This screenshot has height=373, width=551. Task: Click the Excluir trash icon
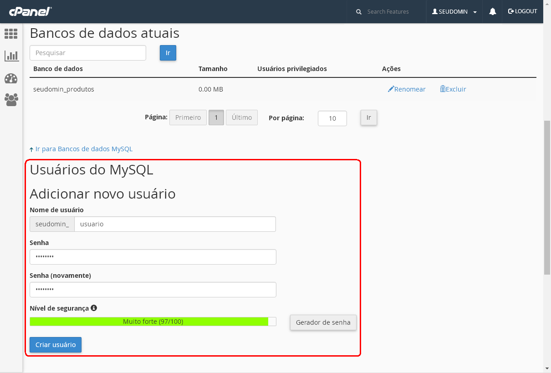tap(443, 89)
